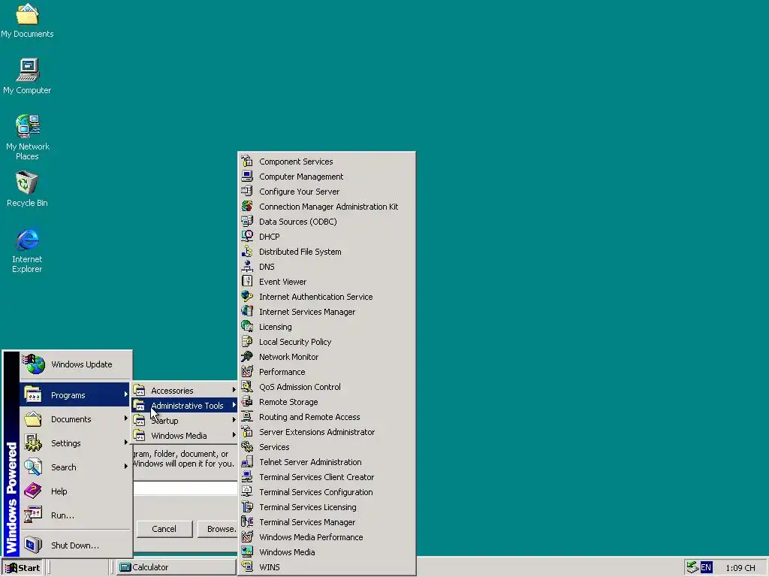Click the Computer Management icon
Screen dimensions: 769x577
point(247,176)
